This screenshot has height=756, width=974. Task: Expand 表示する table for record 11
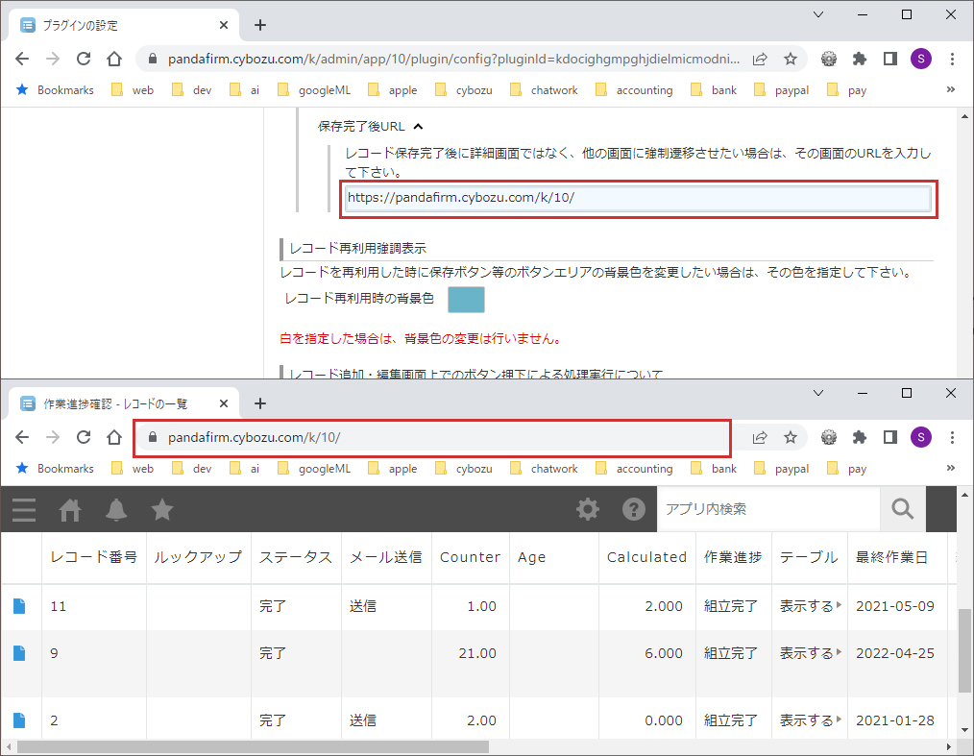point(810,606)
